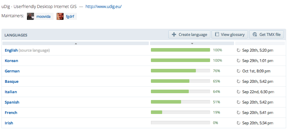Click the refresh icon in the Irish row
The image size is (287, 130).
click(238, 123)
